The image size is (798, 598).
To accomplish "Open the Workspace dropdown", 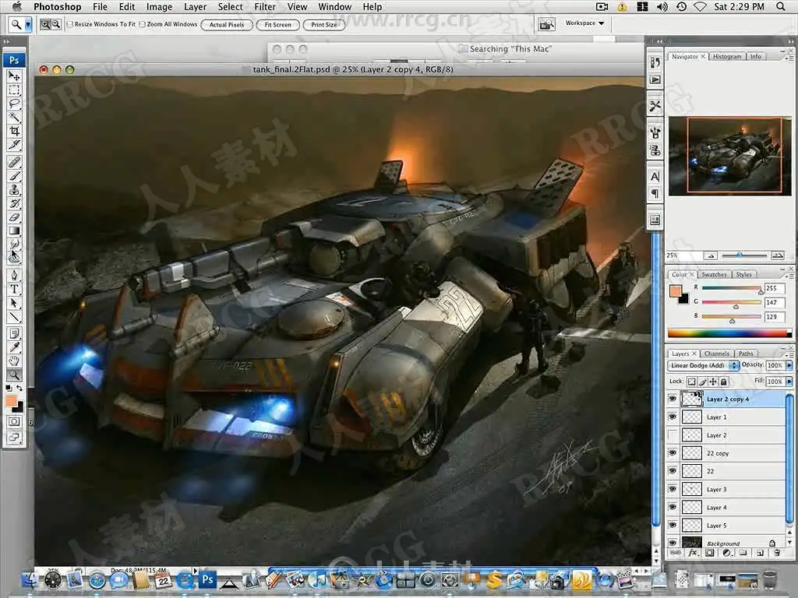I will (x=584, y=23).
